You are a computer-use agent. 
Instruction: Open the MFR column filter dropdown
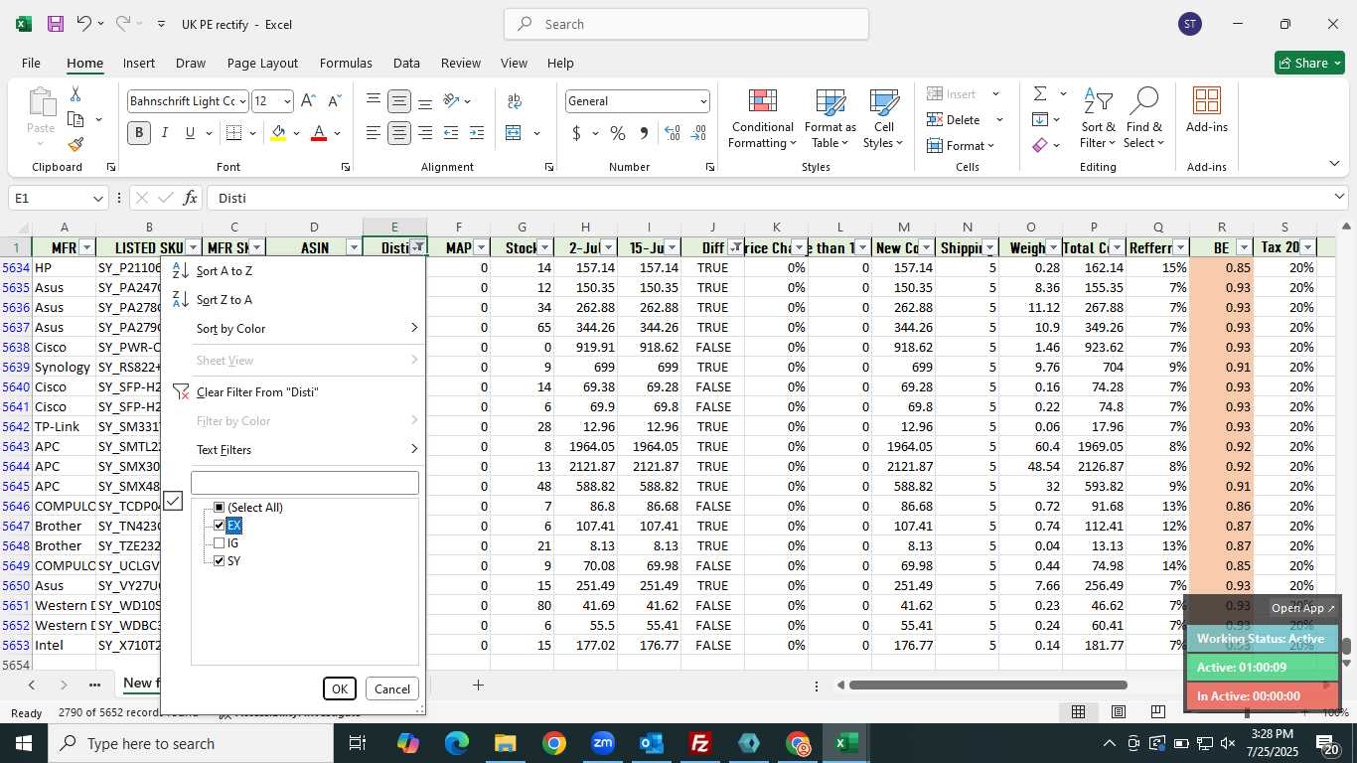[86, 247]
